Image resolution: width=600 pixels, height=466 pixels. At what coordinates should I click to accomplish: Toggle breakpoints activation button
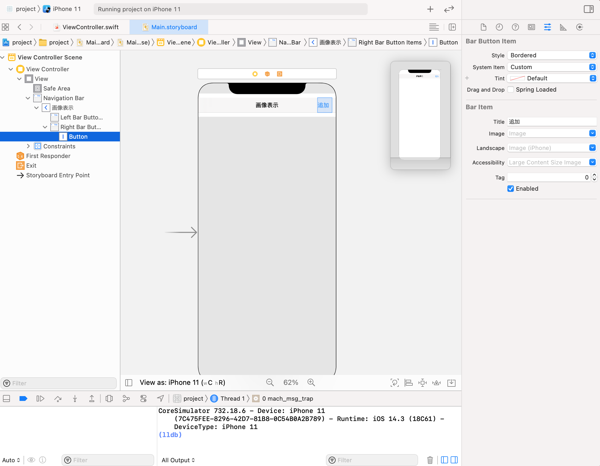point(23,399)
